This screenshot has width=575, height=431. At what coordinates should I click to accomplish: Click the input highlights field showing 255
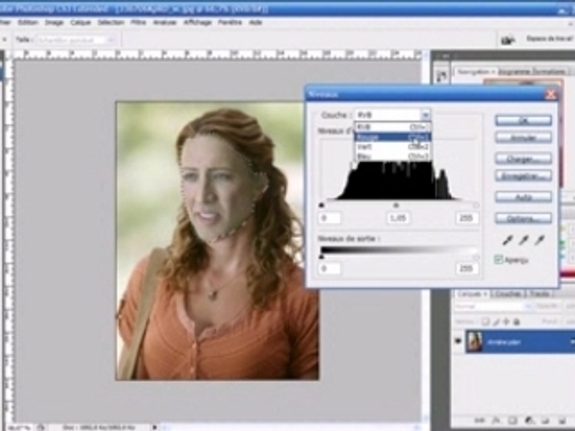coord(466,218)
